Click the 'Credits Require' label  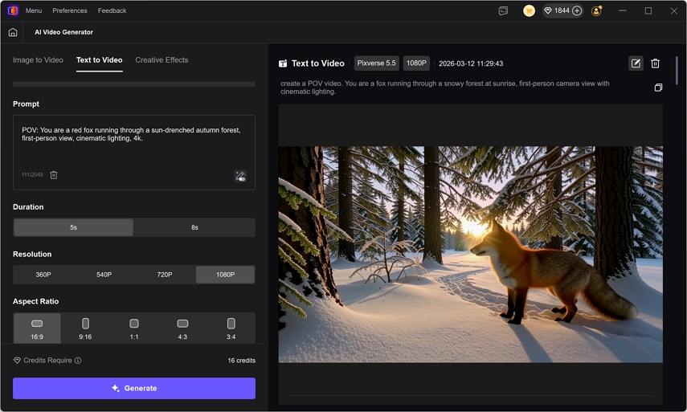point(47,361)
